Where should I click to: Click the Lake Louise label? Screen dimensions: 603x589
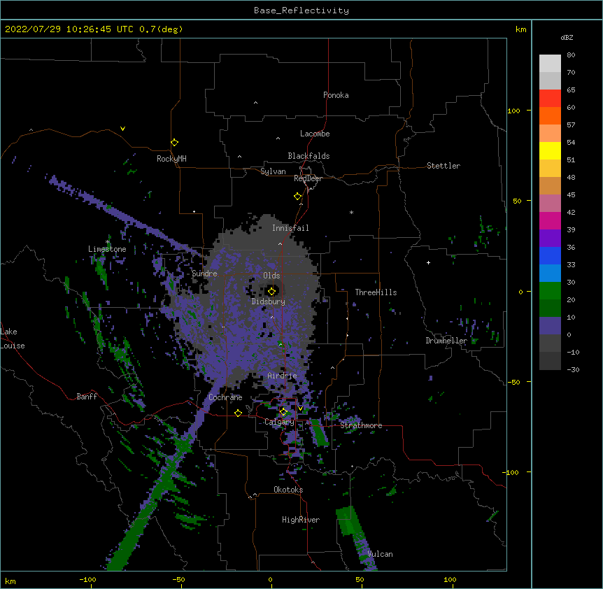tap(13, 339)
